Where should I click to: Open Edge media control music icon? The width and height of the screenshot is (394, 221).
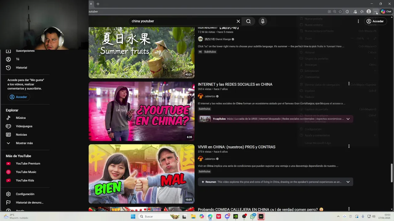[x=355, y=12]
